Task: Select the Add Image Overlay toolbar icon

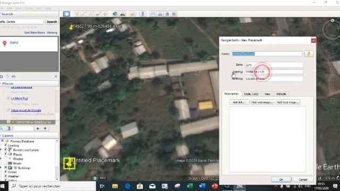Action: coord(98,14)
